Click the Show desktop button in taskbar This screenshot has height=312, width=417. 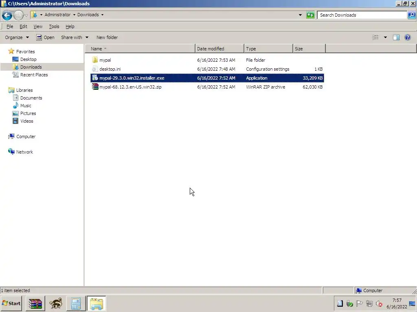pos(413,303)
